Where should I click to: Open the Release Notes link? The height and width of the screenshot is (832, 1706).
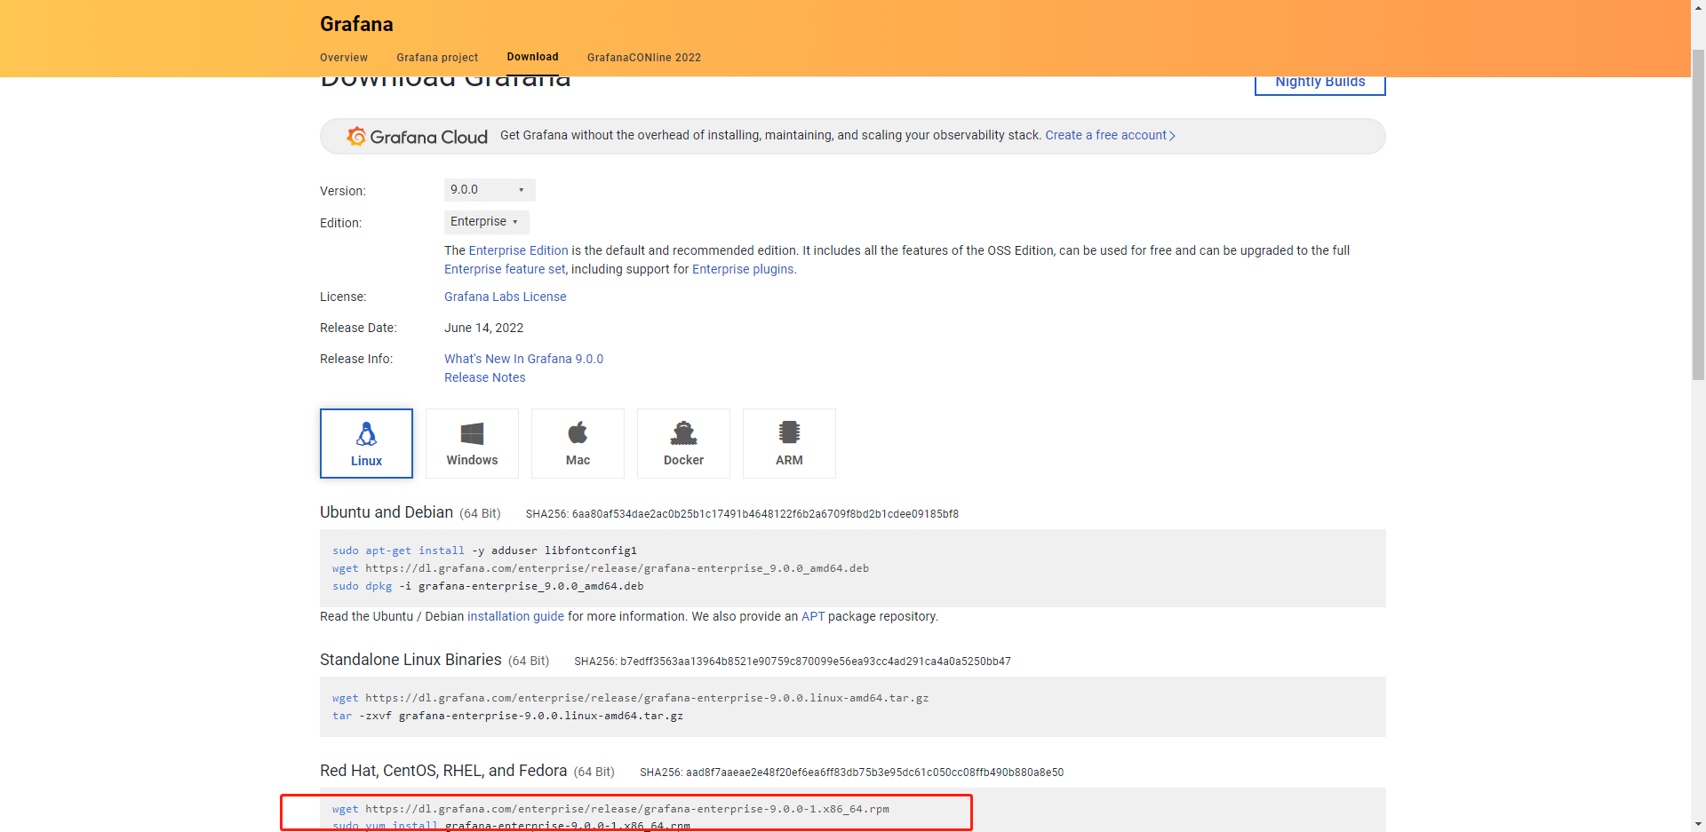[484, 377]
